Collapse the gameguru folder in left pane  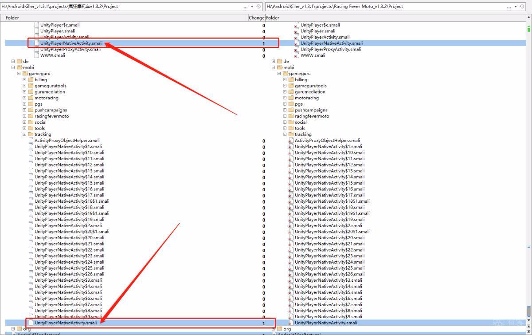(x=19, y=74)
